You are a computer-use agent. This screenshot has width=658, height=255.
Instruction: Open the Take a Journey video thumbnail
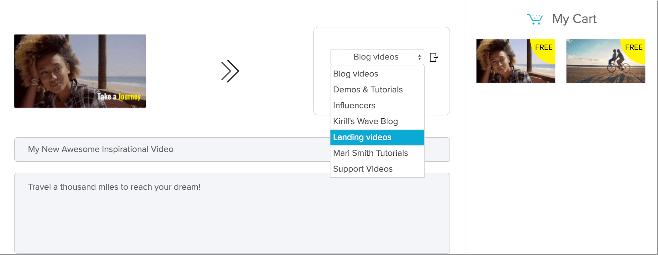[80, 71]
